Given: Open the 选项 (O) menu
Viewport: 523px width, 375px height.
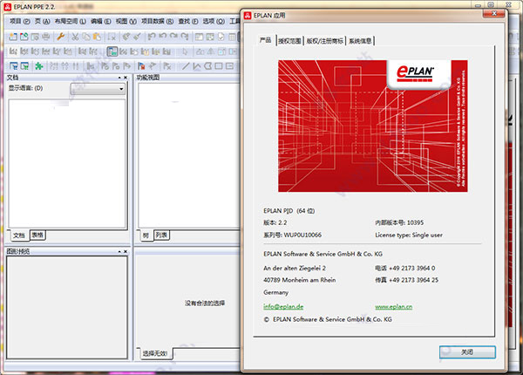Looking at the screenshot, I should tap(214, 21).
